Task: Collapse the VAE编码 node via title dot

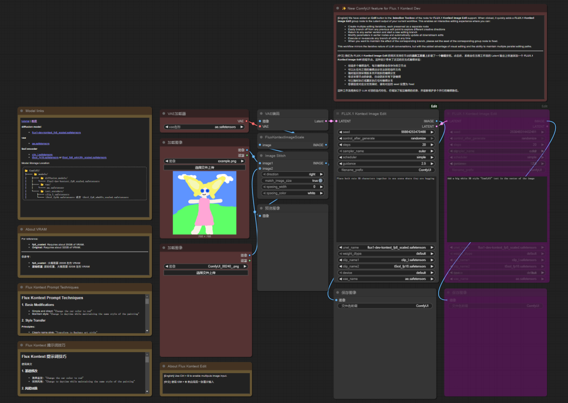Action: (x=261, y=113)
